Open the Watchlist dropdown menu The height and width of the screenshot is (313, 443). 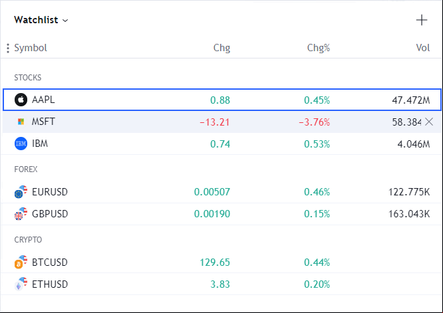coord(41,20)
